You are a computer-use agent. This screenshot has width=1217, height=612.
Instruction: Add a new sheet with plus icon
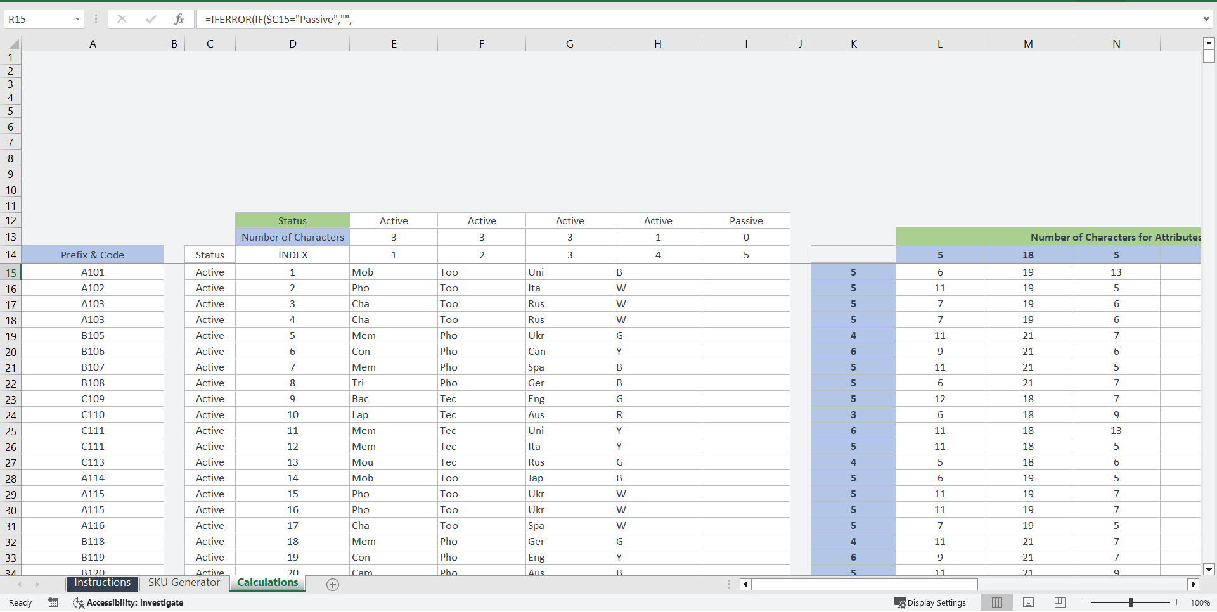pos(333,585)
